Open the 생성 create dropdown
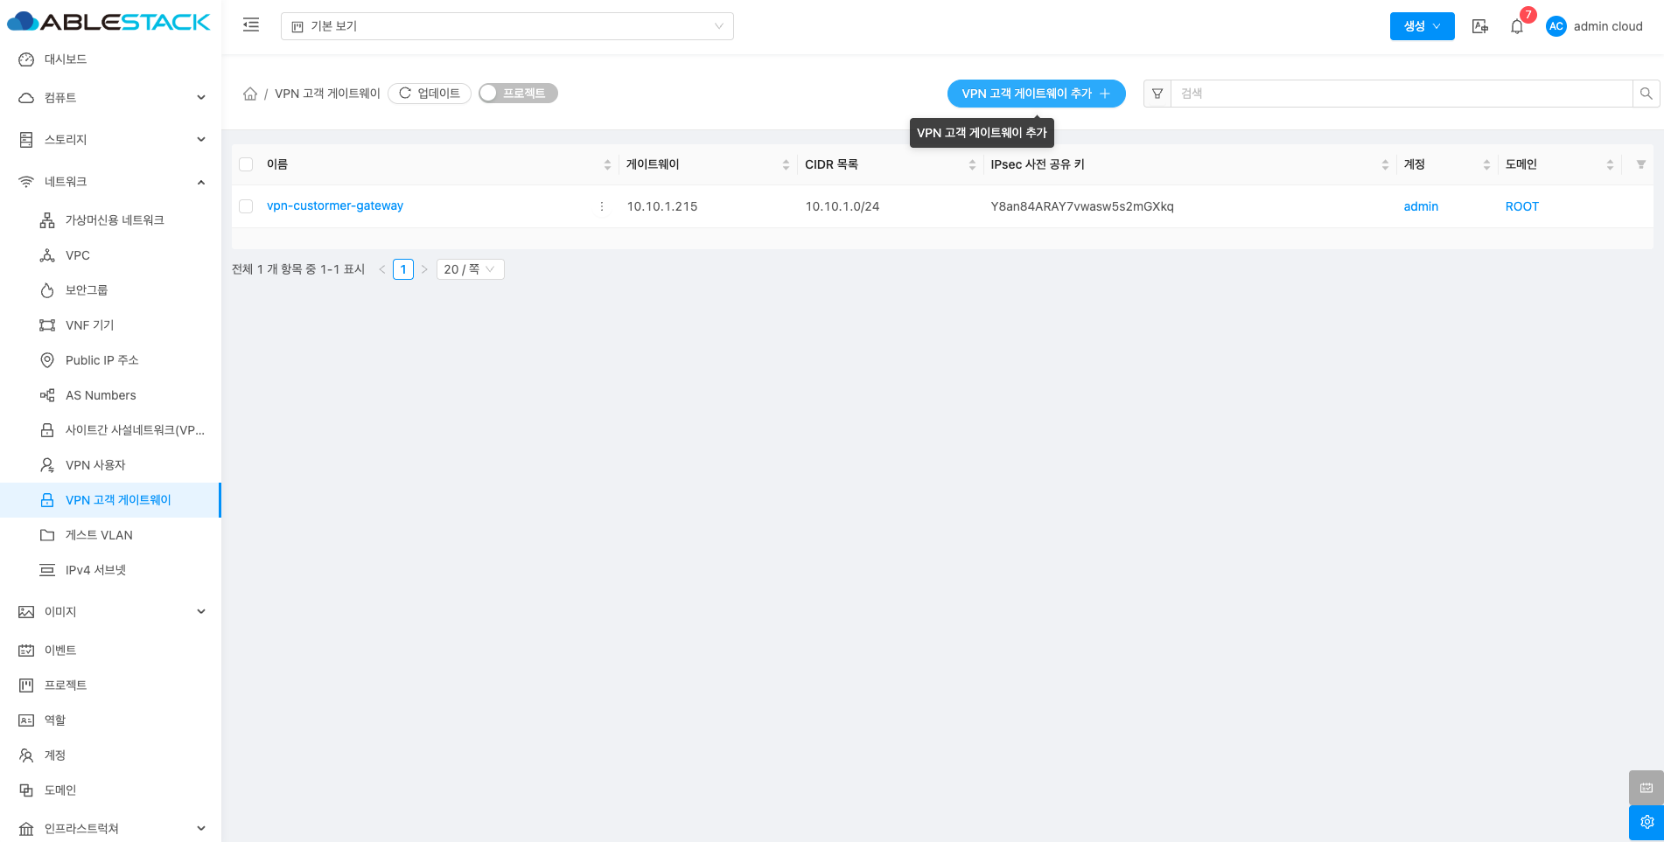The width and height of the screenshot is (1664, 842). 1423,26
